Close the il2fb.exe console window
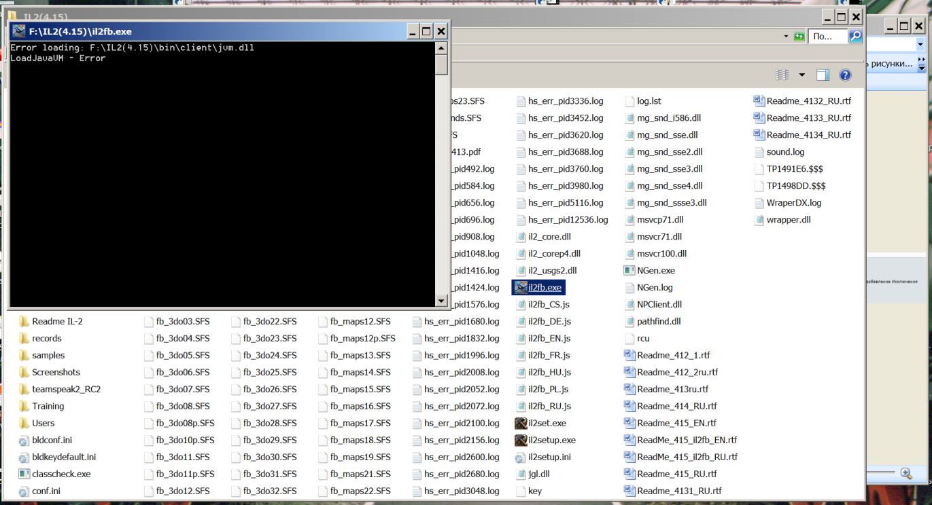 coord(441,31)
